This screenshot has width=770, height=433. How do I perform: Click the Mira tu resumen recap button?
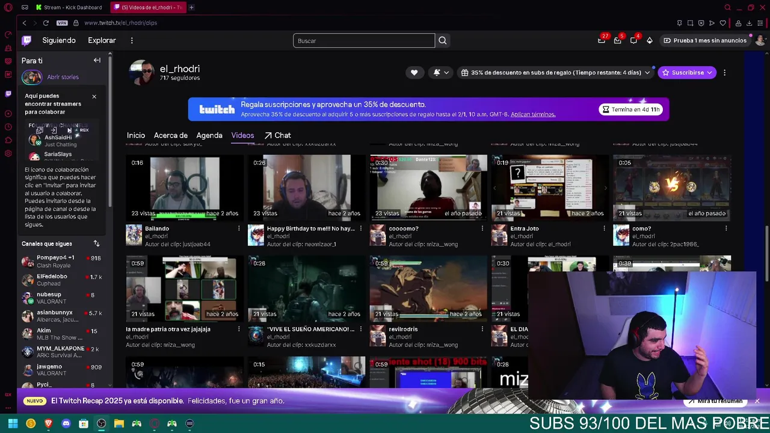(715, 401)
